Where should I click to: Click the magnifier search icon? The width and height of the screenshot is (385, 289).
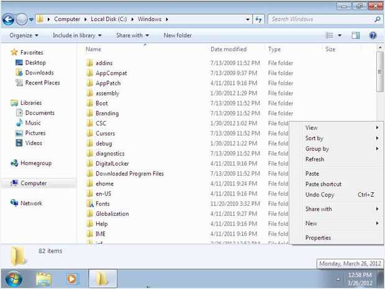(x=378, y=19)
